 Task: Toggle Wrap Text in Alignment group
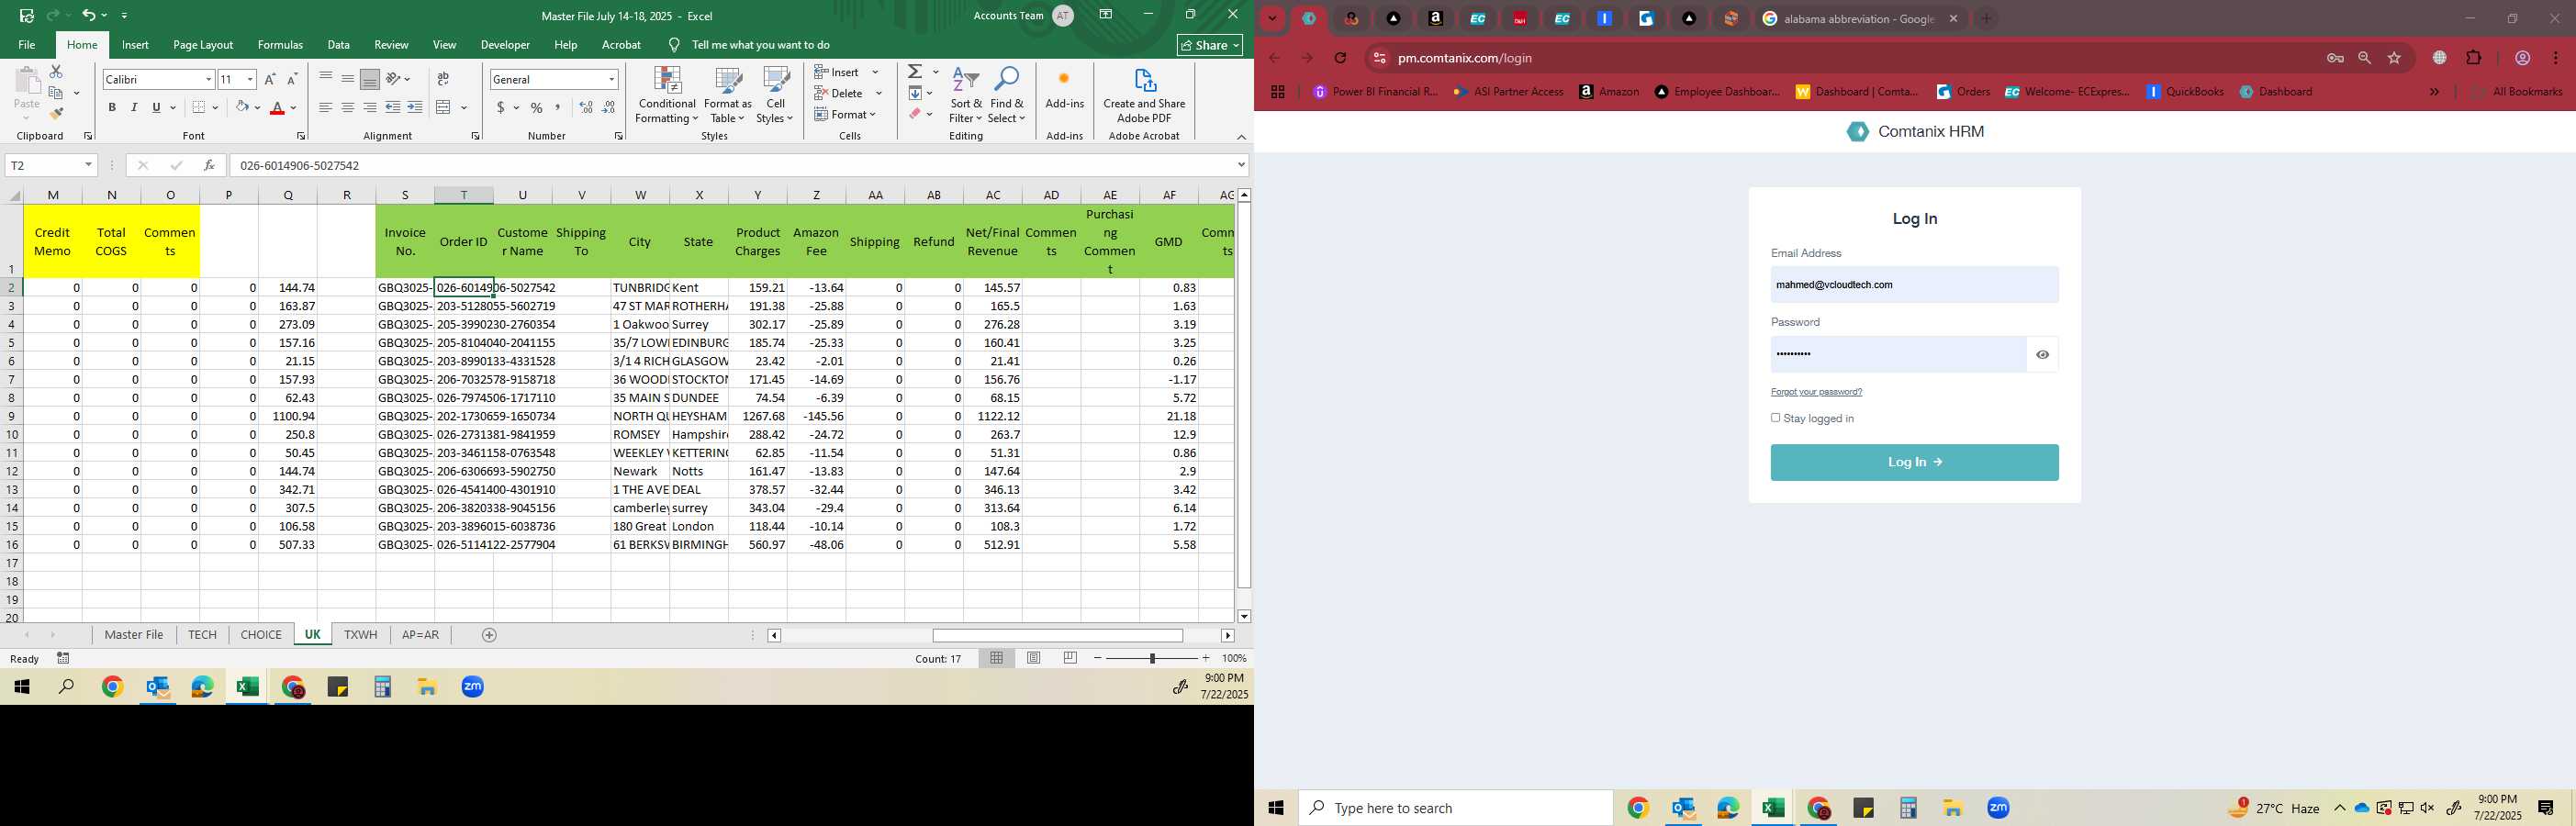tap(443, 79)
